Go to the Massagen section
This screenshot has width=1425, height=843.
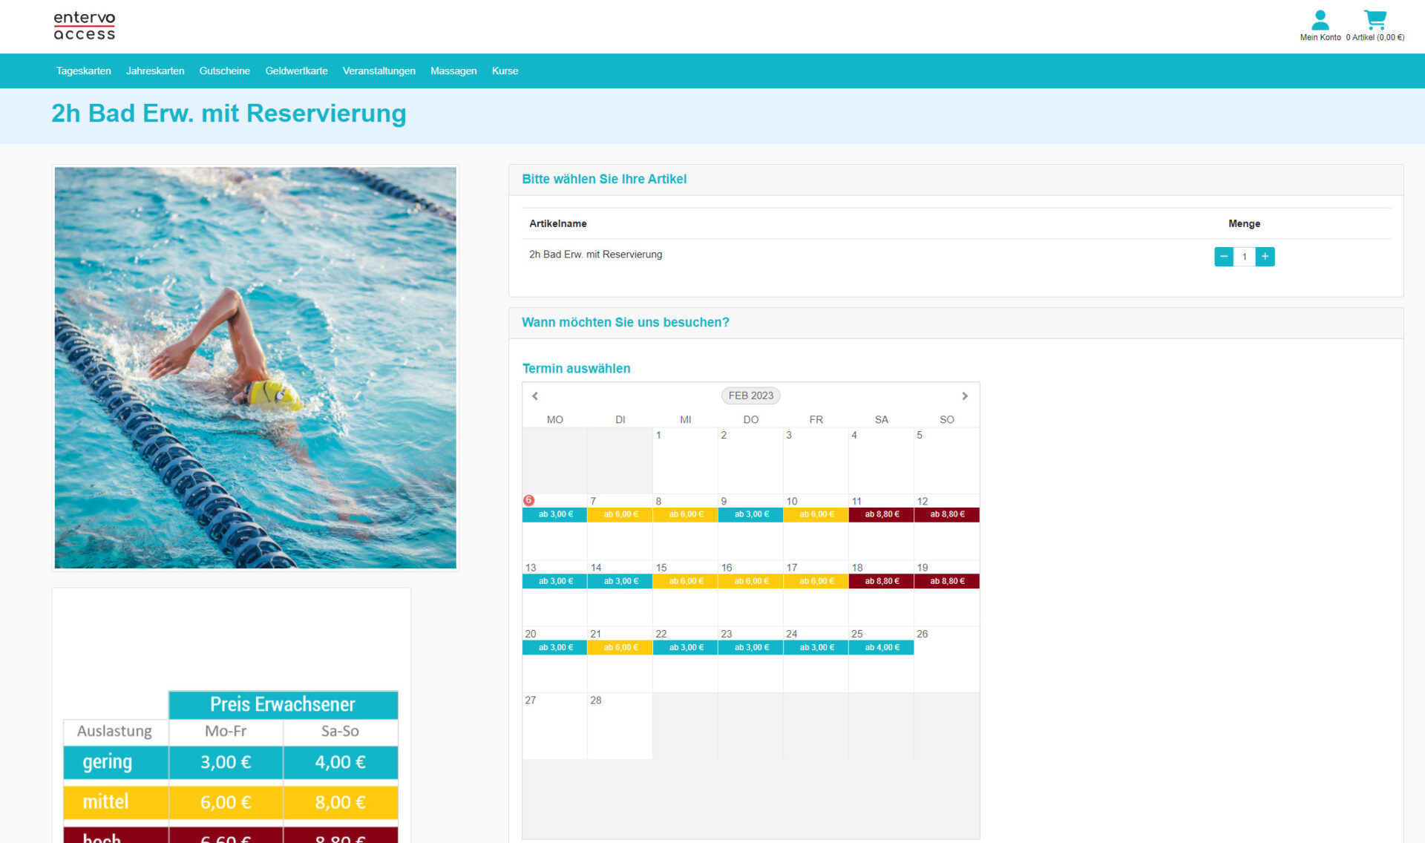(x=453, y=71)
